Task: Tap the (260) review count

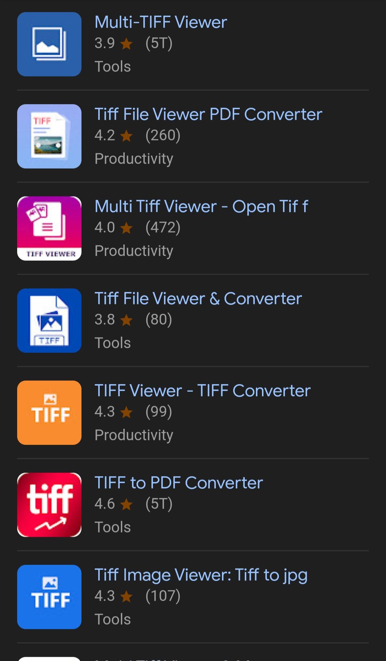Action: 163,135
